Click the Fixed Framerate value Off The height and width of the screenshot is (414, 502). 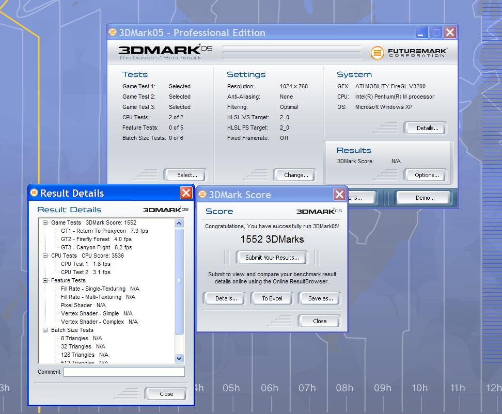click(284, 138)
